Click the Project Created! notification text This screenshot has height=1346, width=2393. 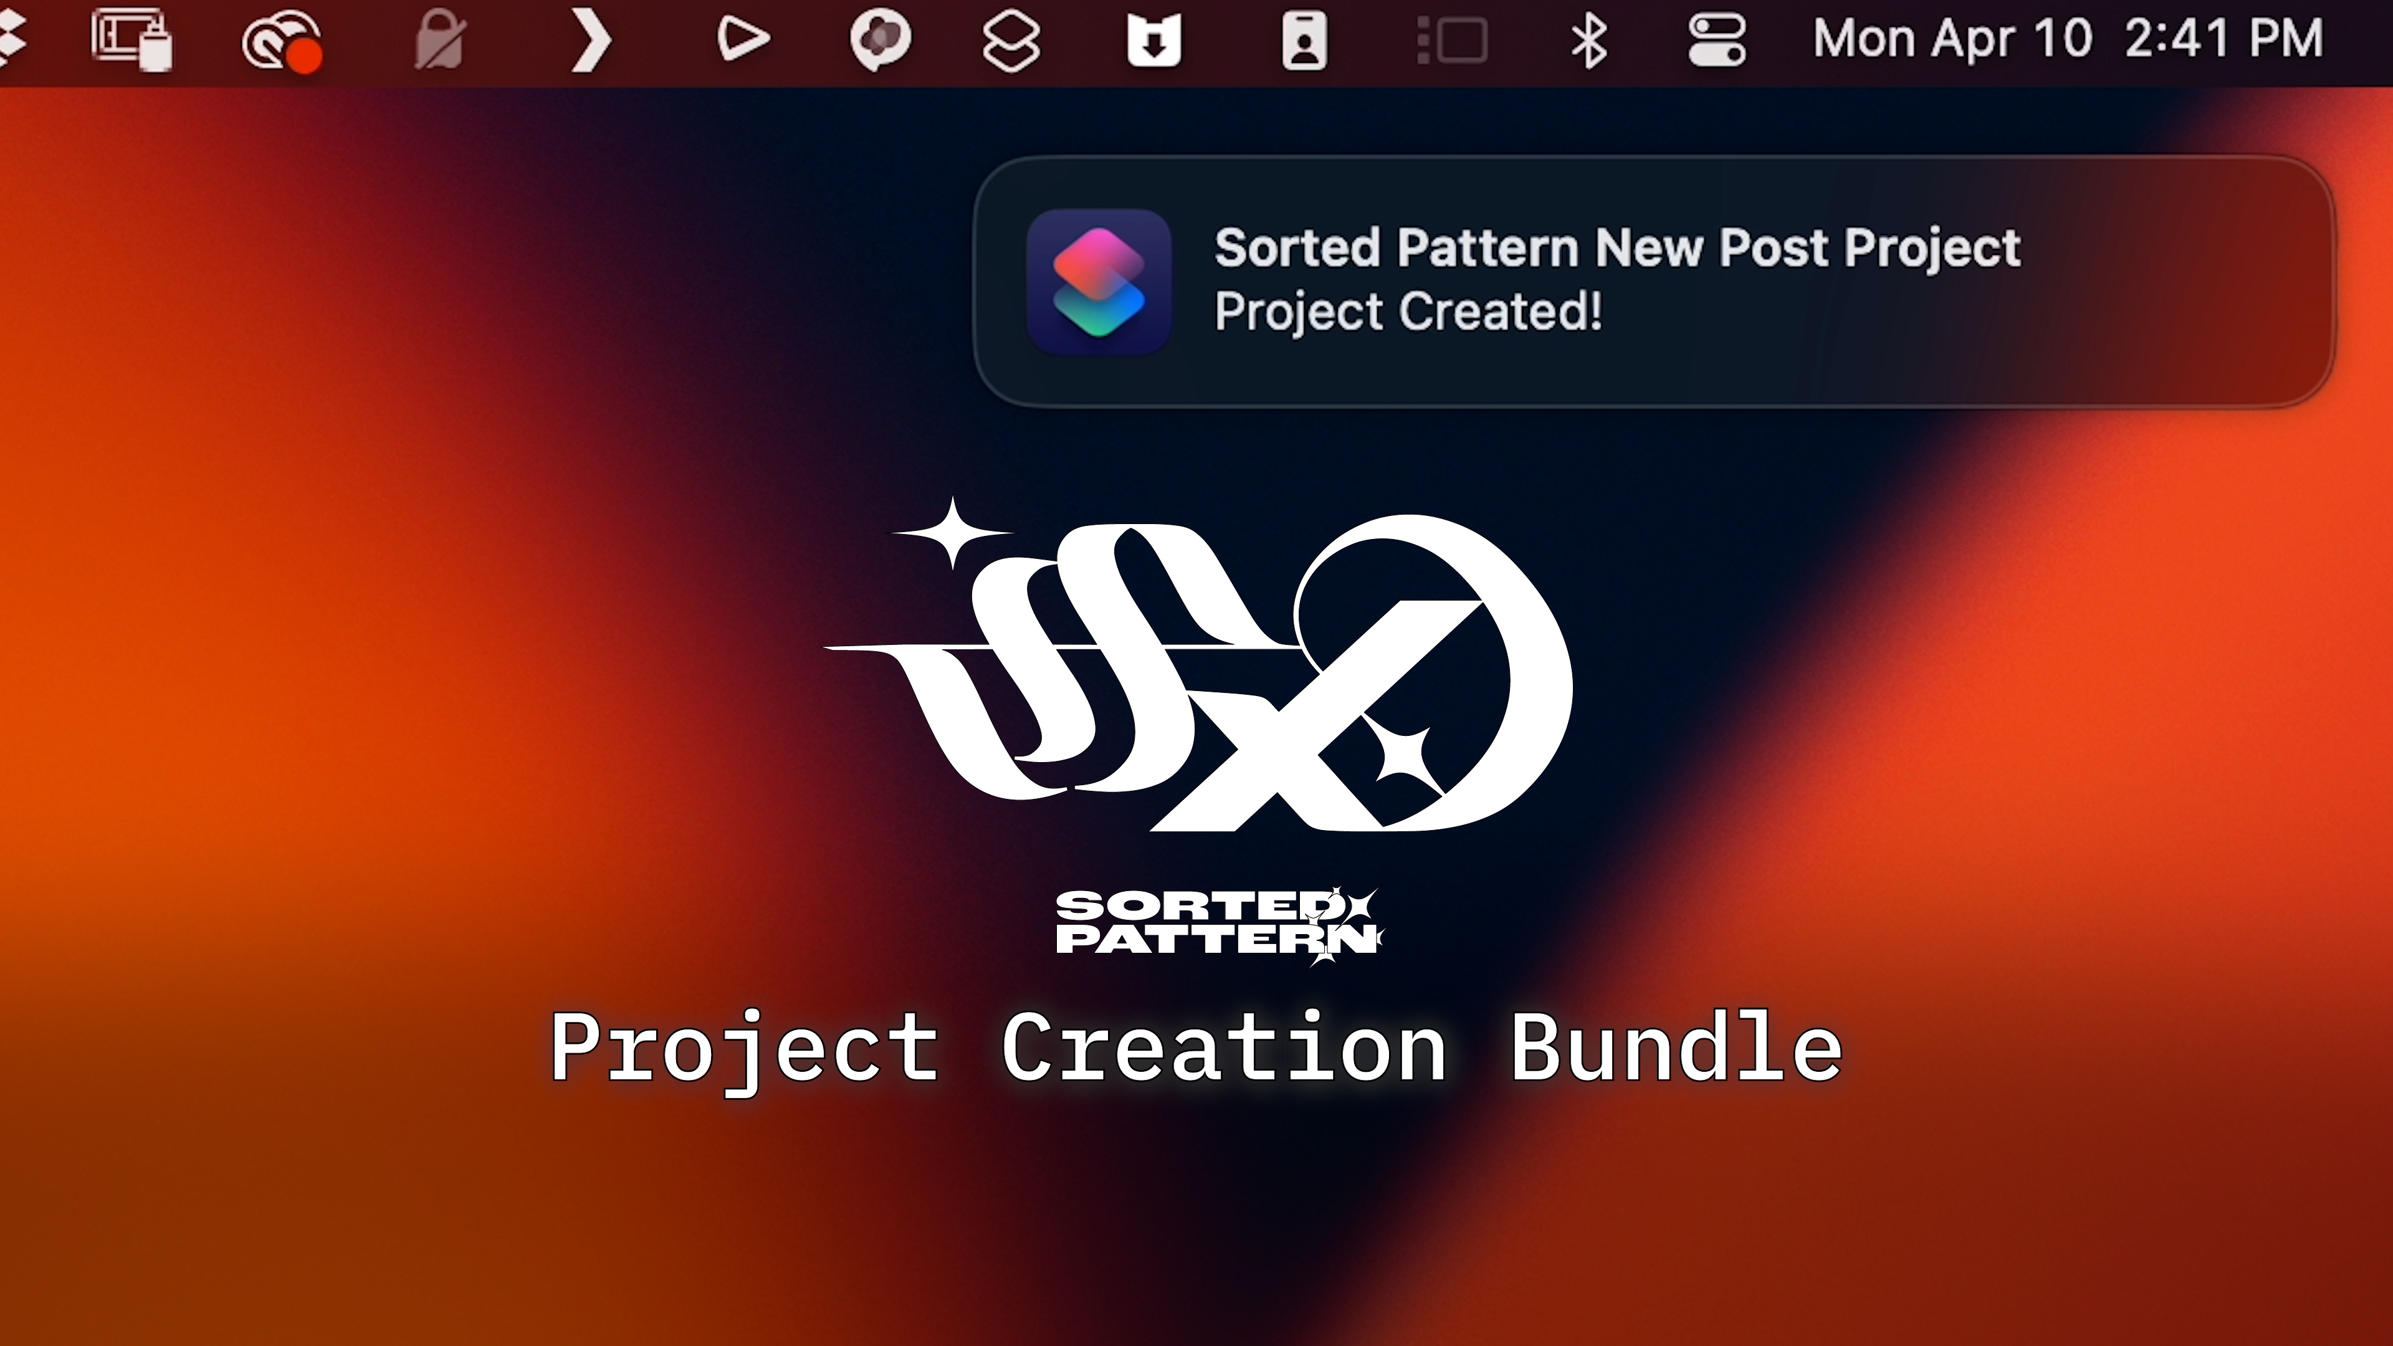(x=1407, y=311)
